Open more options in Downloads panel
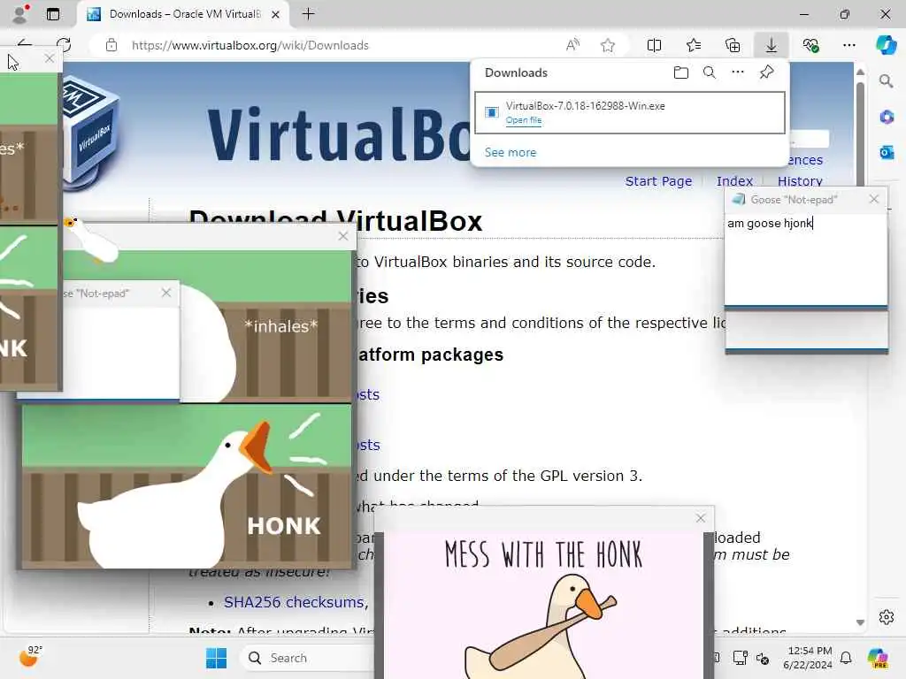Screen dimensions: 906x679 (738, 72)
